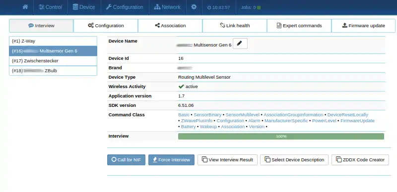Switch to the Configuration tab below navbar
The height and width of the screenshot is (192, 397).
coord(106,26)
